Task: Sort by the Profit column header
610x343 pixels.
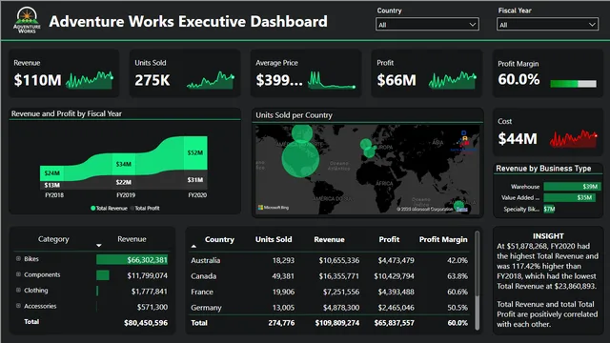Action: [389, 239]
